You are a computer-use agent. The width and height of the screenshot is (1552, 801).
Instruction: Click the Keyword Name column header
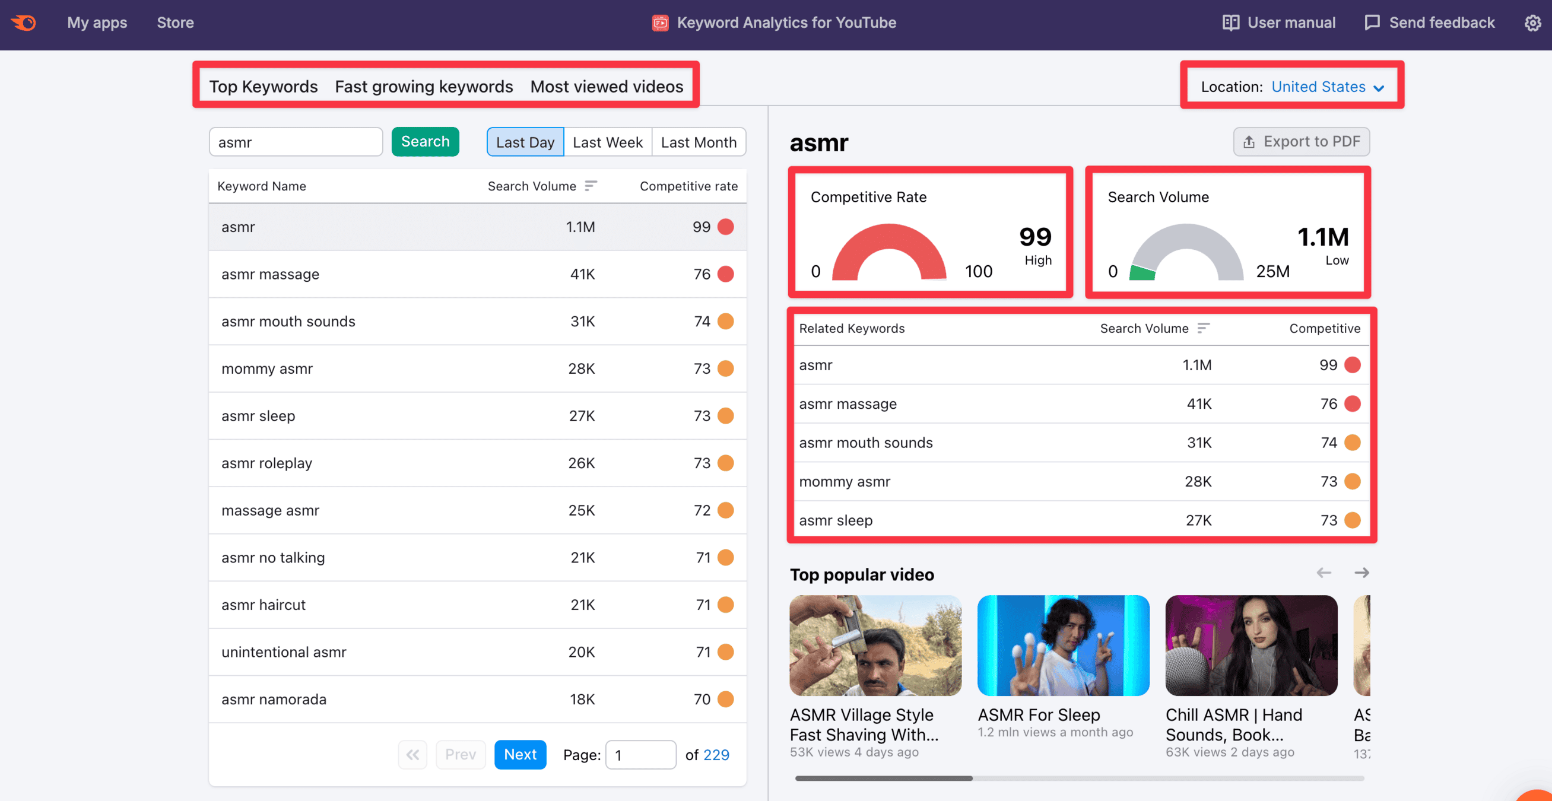(262, 186)
